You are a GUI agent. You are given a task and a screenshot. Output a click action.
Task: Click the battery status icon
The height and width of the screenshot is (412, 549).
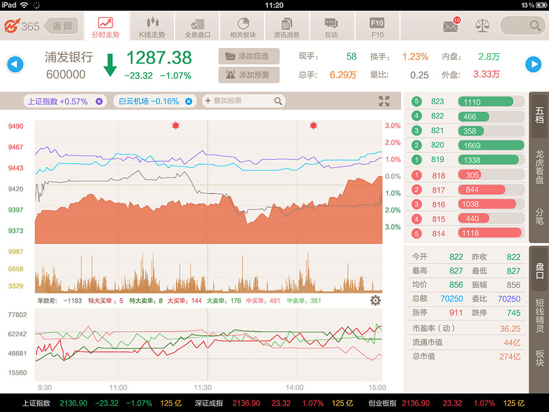pos(541,5)
